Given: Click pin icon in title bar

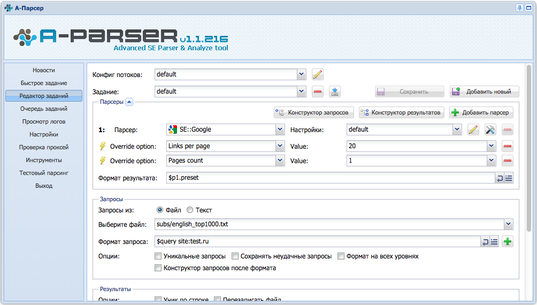Looking at the screenshot, I should (x=519, y=8).
